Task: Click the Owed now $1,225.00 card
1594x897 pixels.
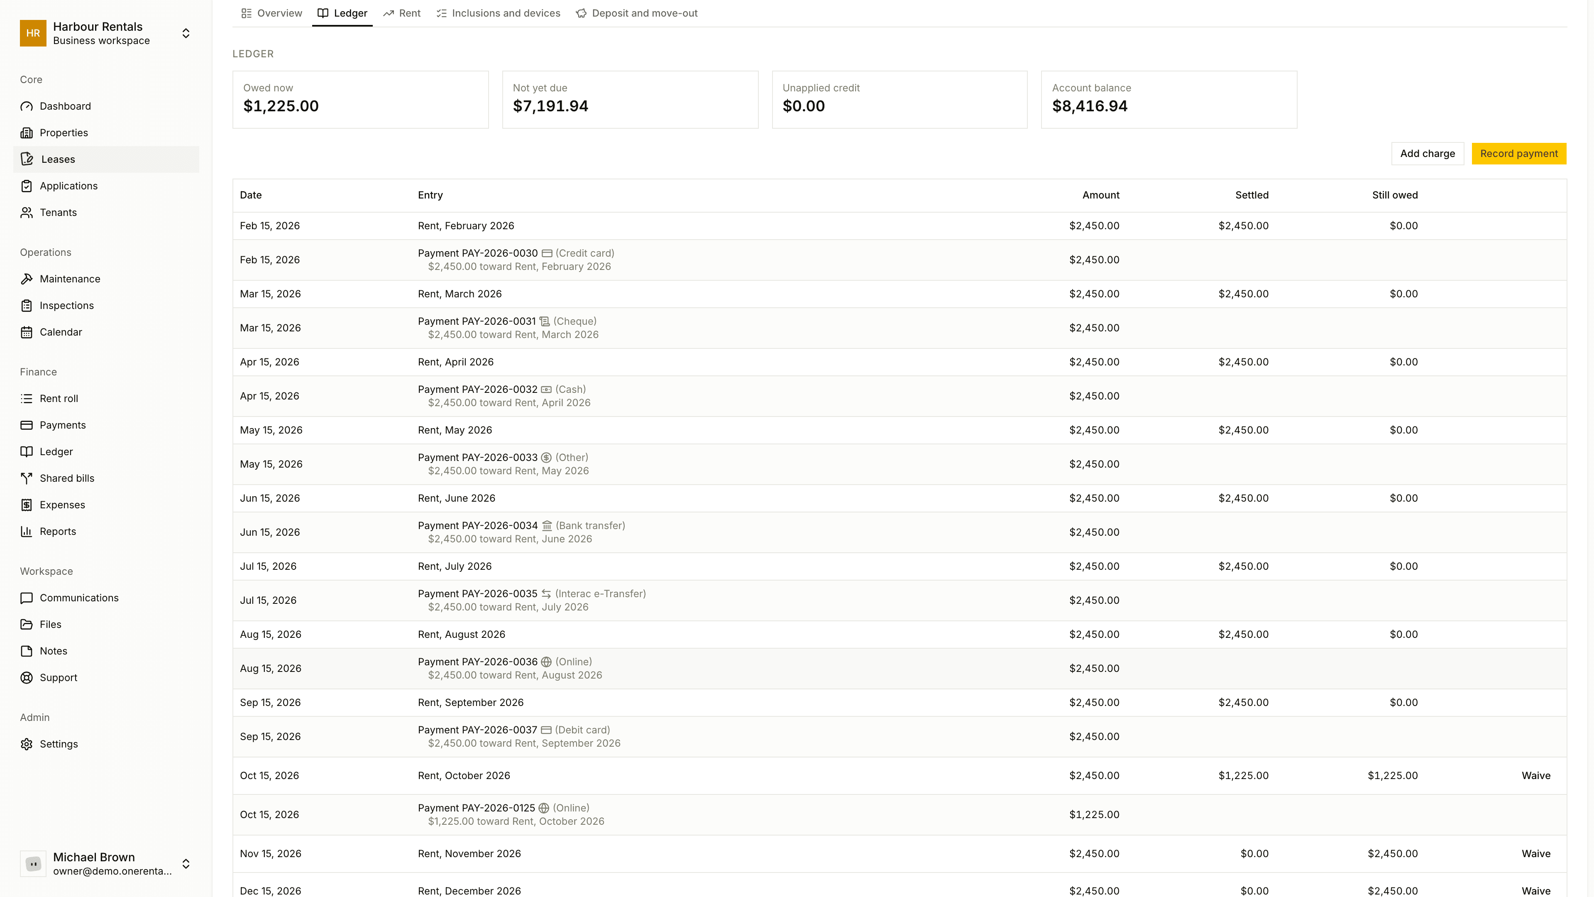Action: click(x=361, y=100)
